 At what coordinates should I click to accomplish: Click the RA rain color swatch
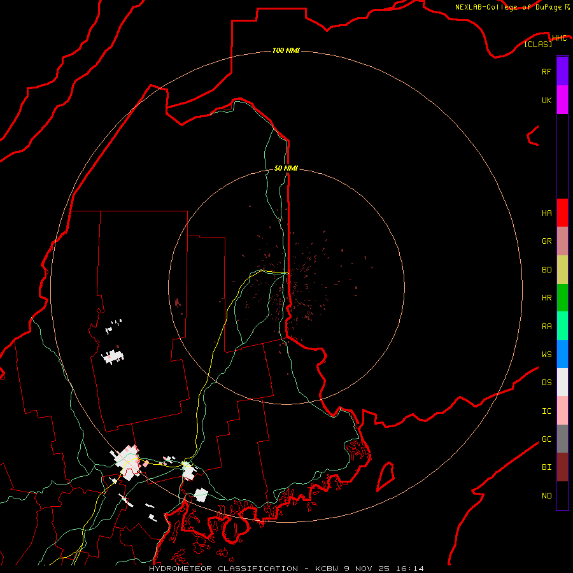point(562,326)
